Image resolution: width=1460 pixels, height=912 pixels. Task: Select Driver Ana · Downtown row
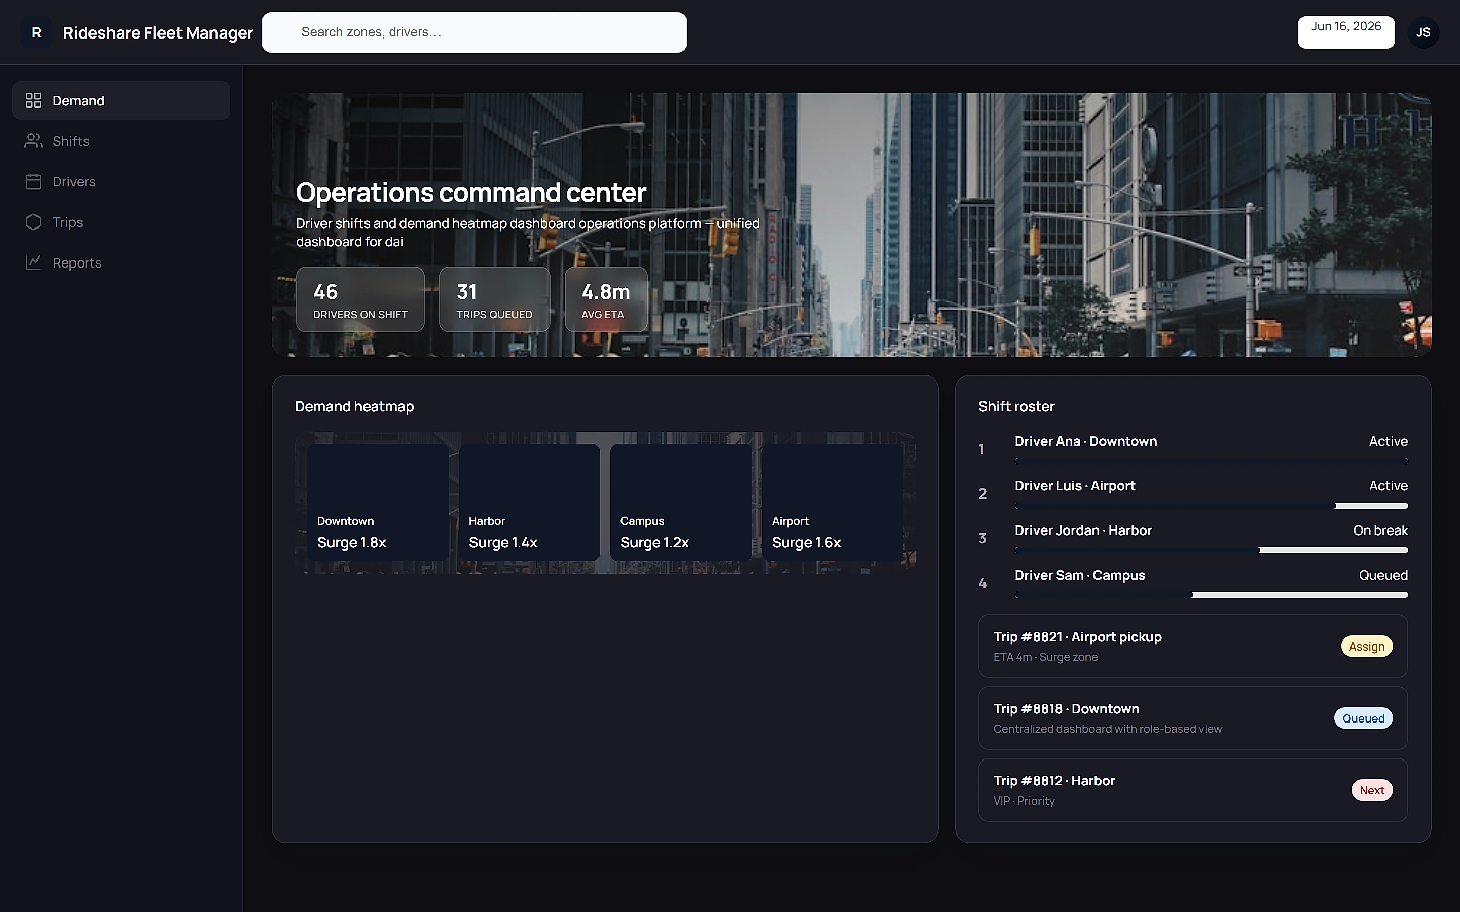[1193, 449]
